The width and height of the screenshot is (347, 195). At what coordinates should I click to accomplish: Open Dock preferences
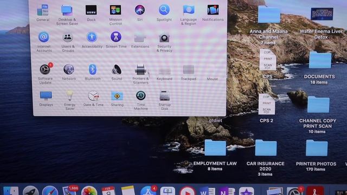pos(91,10)
